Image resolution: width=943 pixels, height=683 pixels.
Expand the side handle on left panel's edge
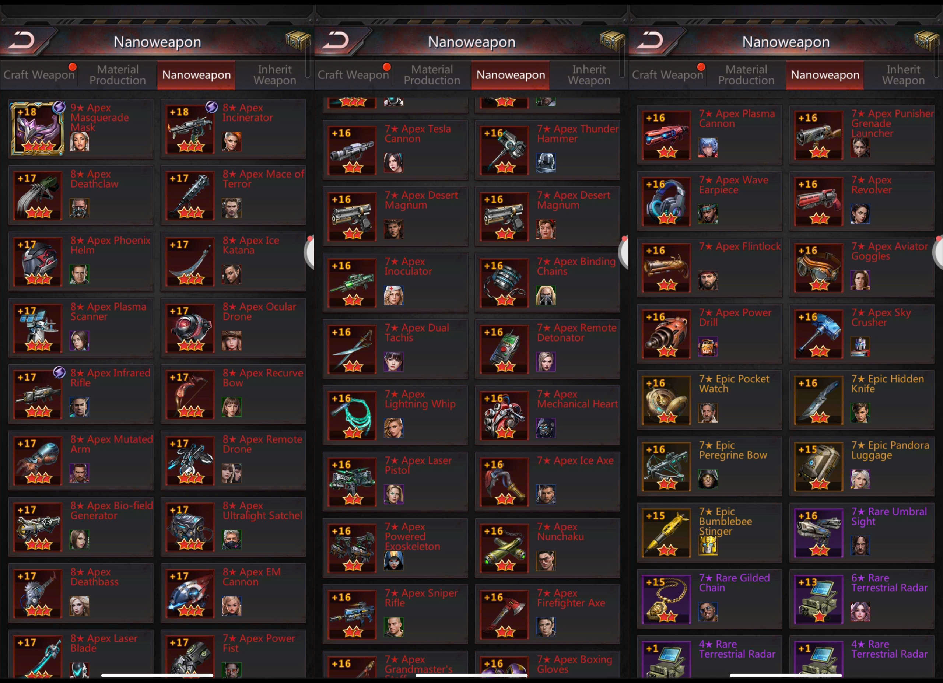click(309, 252)
